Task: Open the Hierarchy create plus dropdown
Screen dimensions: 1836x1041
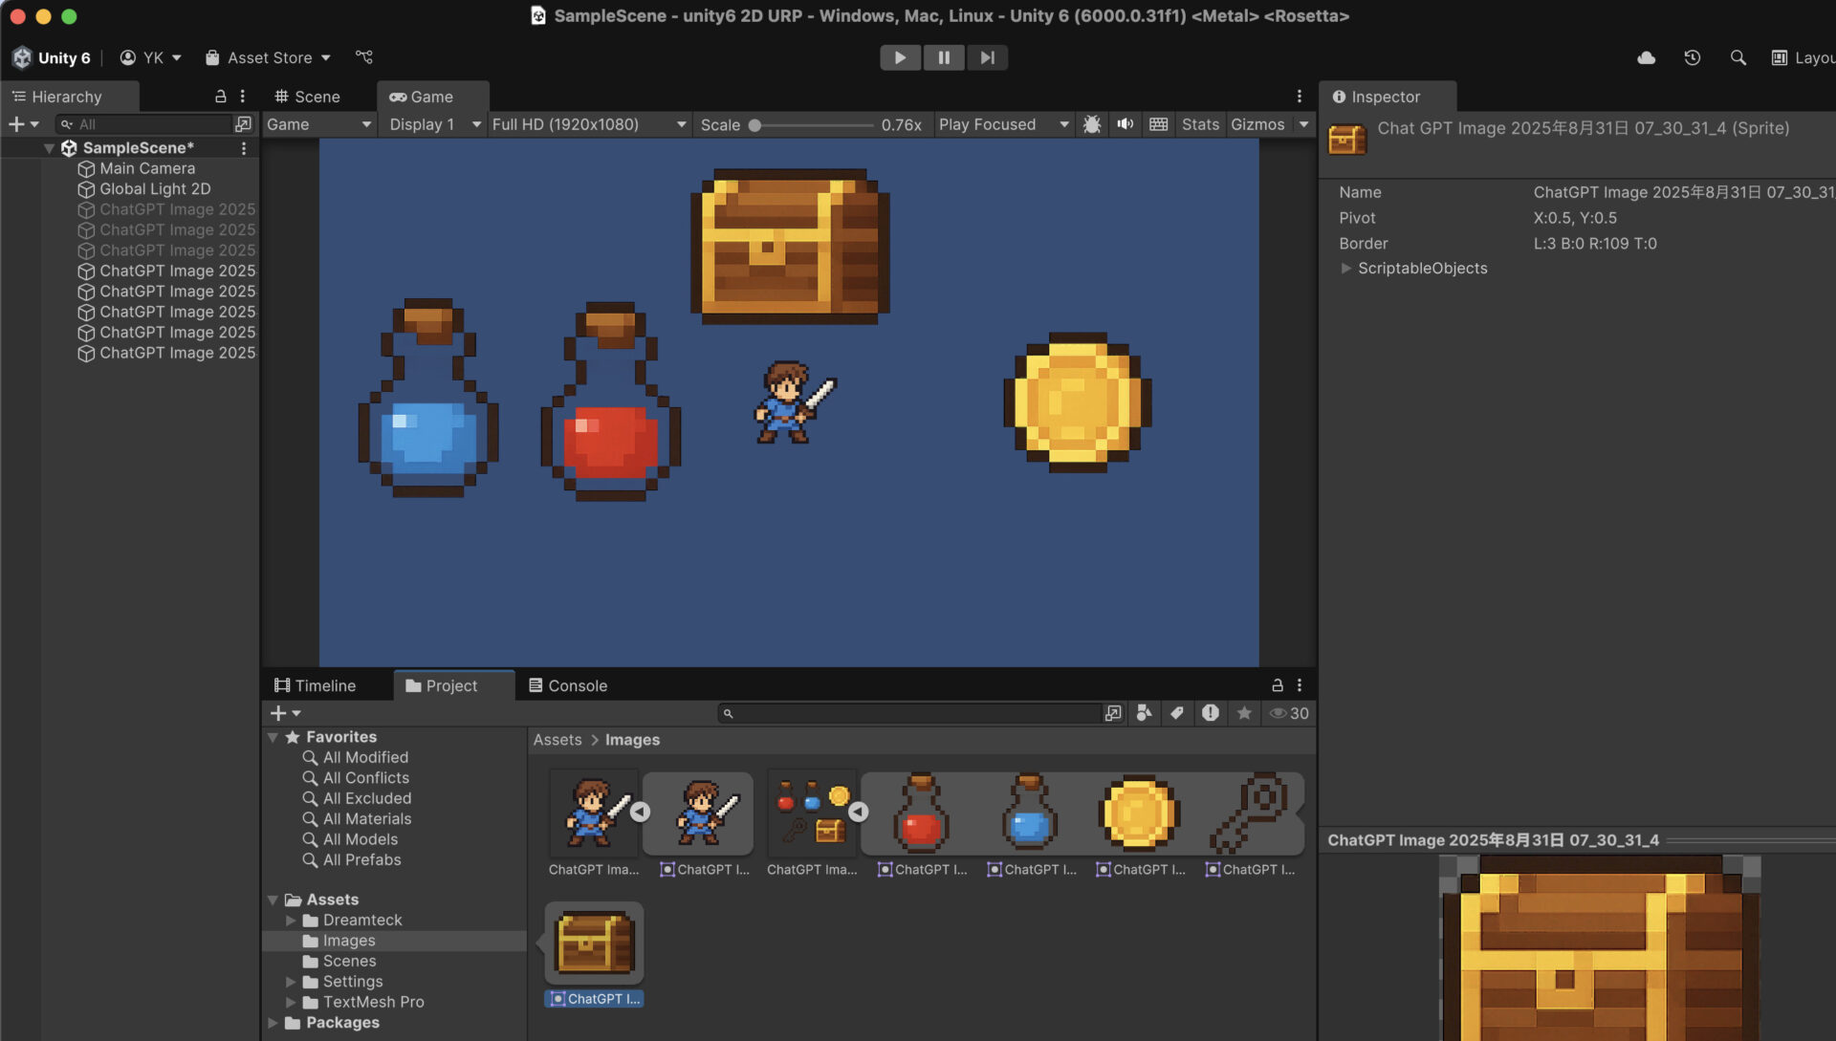Action: 24,124
